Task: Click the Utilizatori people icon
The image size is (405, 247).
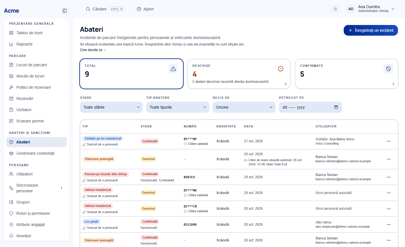Action: click(x=11, y=174)
